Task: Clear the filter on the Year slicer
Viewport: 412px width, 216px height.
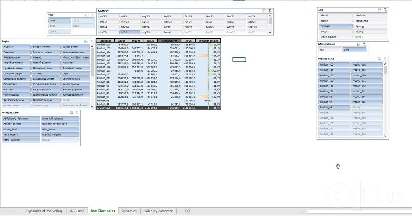Action: pyautogui.click(x=92, y=15)
